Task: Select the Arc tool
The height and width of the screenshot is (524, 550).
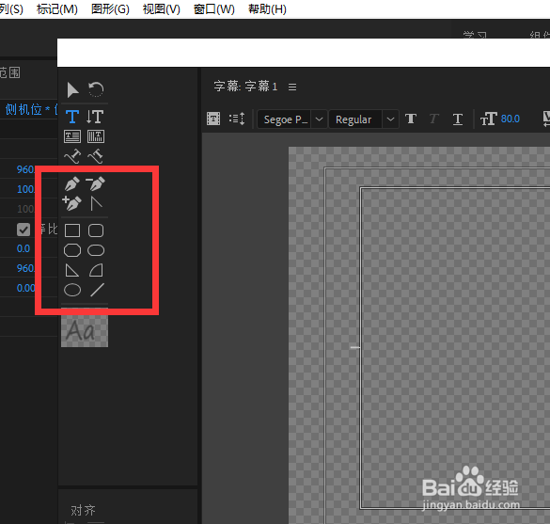Action: point(96,271)
